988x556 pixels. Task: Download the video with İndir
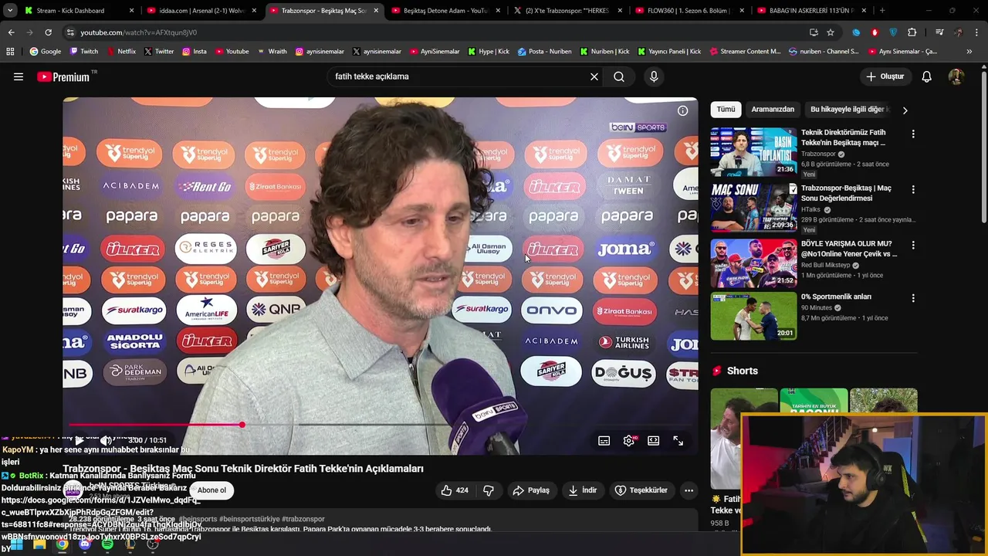583,490
